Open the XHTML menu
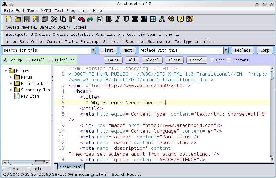Viewport: 276px width, 178px height. click(46, 10)
